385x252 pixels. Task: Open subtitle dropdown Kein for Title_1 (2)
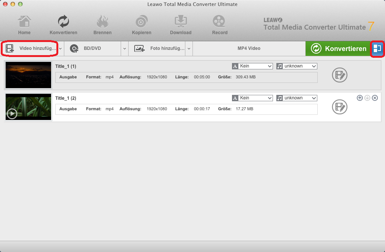[252, 98]
